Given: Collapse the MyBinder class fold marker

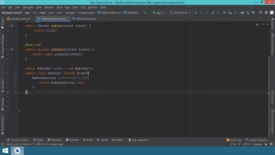Looking at the screenshot, I should (17, 73).
